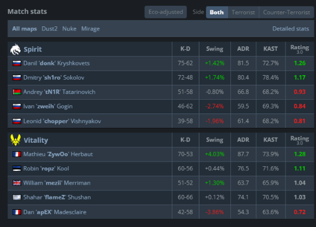Screen dimensions: 316x227
Task: Click apEX's 0.72 rating value
Action: point(300,212)
